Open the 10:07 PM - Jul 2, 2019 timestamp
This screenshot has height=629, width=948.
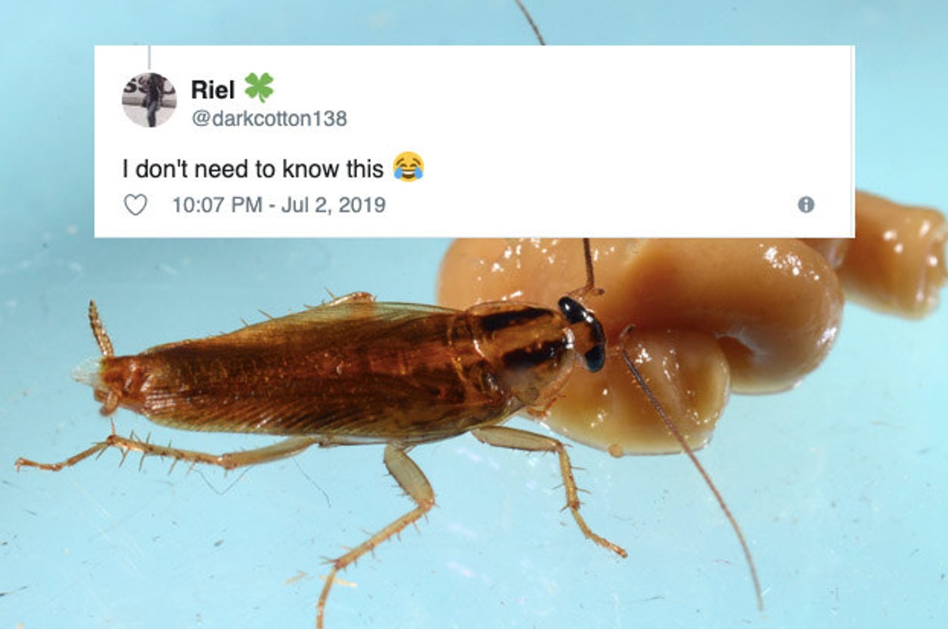[x=279, y=205]
